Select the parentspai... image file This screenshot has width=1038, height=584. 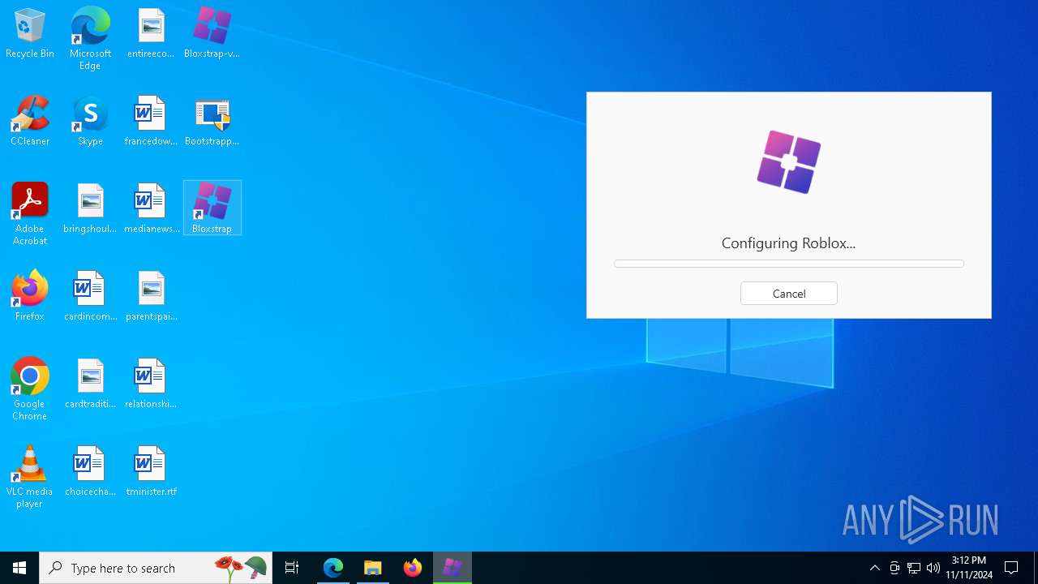point(151,297)
